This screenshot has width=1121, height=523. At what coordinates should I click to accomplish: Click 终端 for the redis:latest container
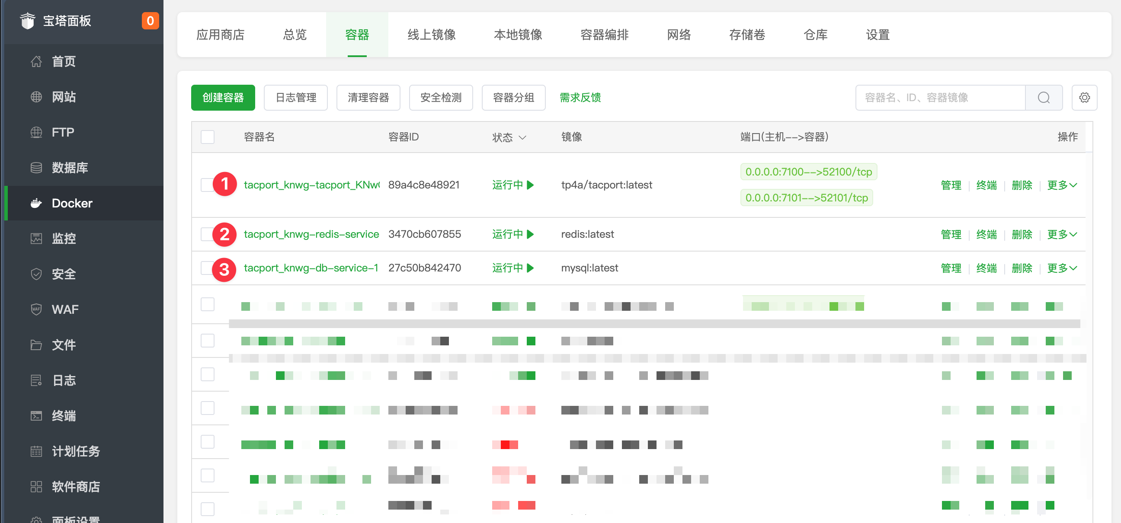986,234
